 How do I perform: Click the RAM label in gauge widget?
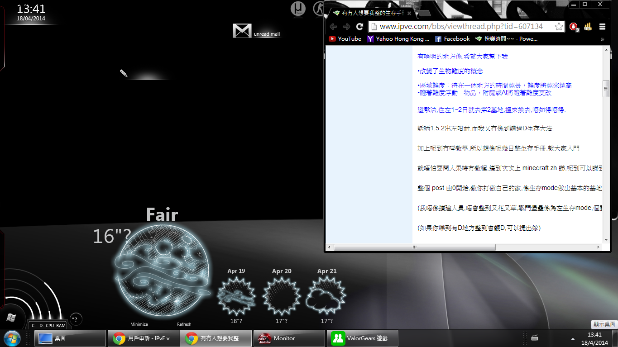click(x=61, y=326)
